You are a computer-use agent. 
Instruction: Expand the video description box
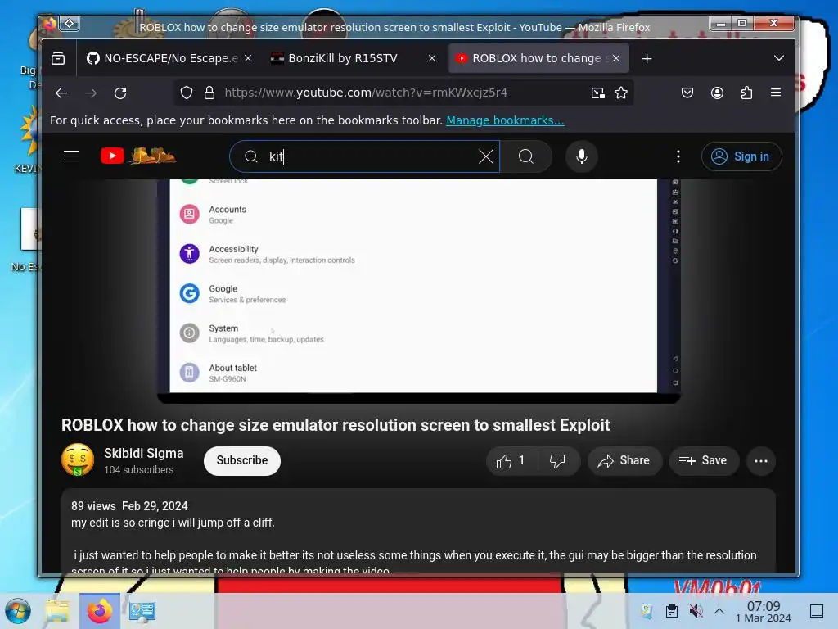418,532
